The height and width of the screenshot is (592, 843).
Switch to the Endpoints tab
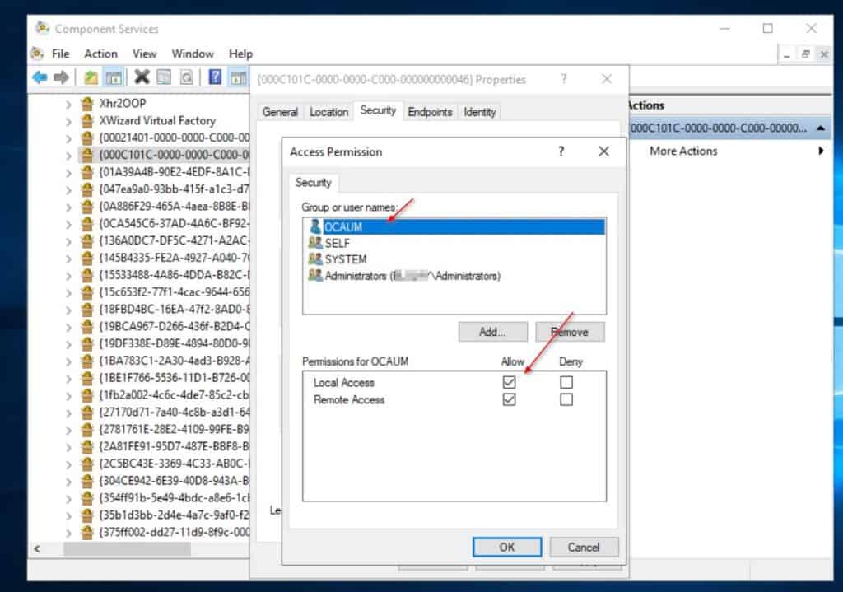(430, 112)
